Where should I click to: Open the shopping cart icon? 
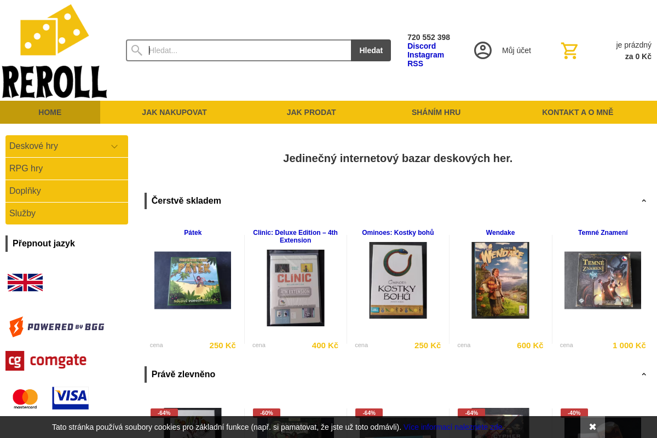(x=569, y=50)
